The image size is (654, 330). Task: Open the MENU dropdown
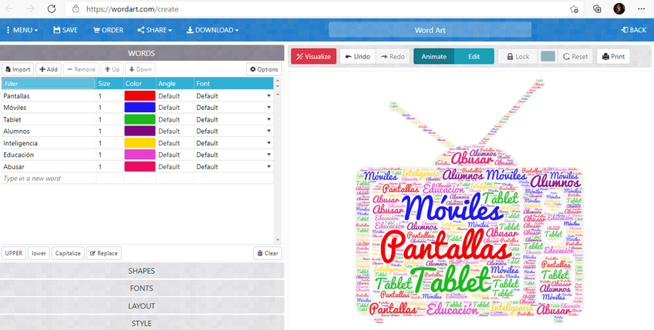coord(22,30)
